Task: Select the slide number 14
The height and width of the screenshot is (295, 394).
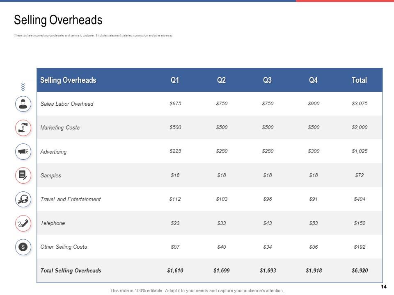Action: pyautogui.click(x=384, y=287)
